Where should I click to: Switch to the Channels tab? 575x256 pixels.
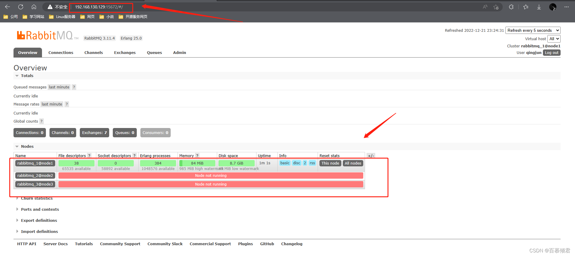click(x=94, y=52)
